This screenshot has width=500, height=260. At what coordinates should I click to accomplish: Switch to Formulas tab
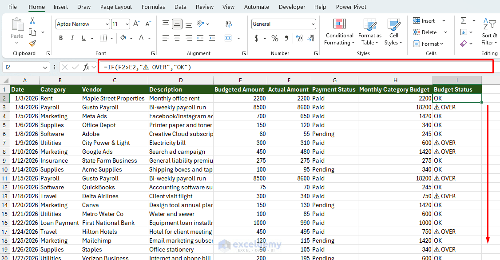coord(153,7)
